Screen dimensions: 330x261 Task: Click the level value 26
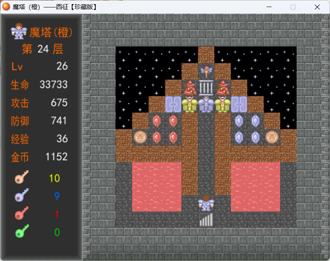pyautogui.click(x=62, y=66)
